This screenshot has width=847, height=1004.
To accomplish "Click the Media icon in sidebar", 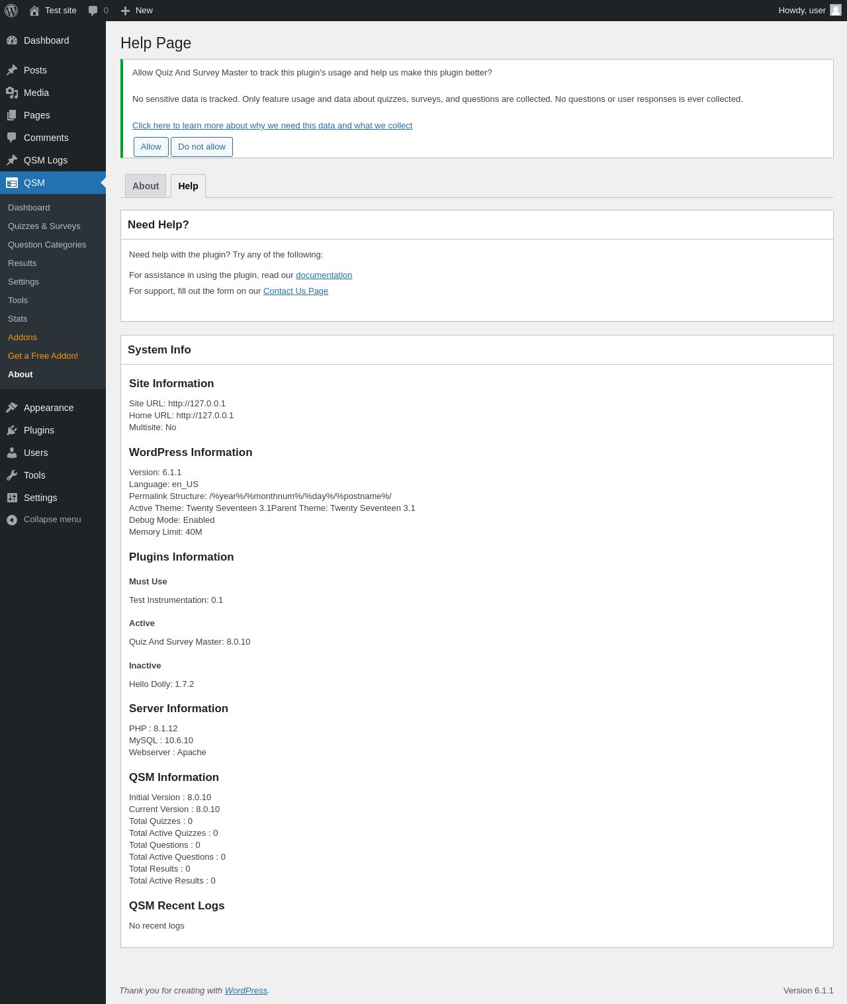I will [x=12, y=93].
